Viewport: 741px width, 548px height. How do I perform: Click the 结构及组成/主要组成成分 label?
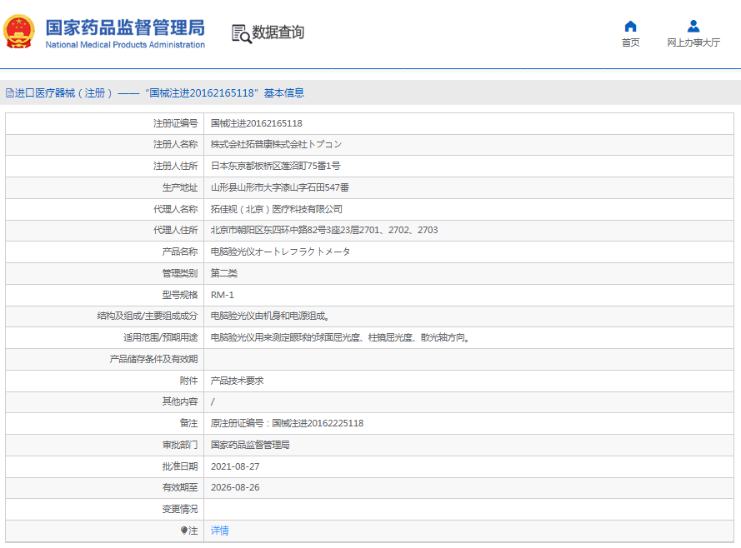(x=148, y=316)
